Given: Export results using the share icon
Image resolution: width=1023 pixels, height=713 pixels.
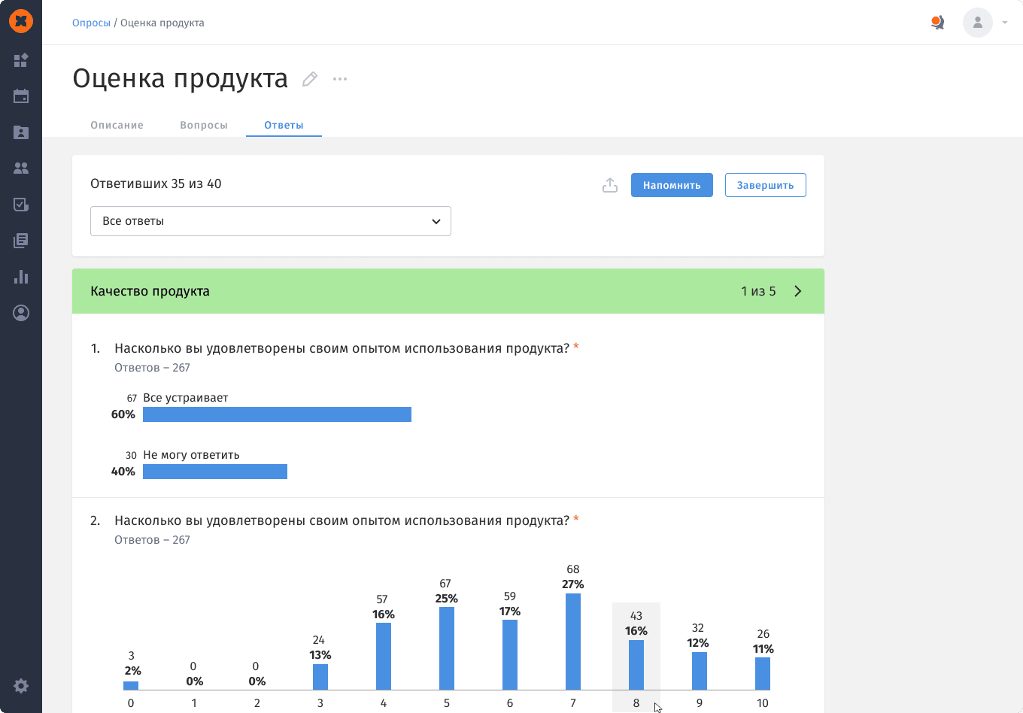Looking at the screenshot, I should point(610,184).
